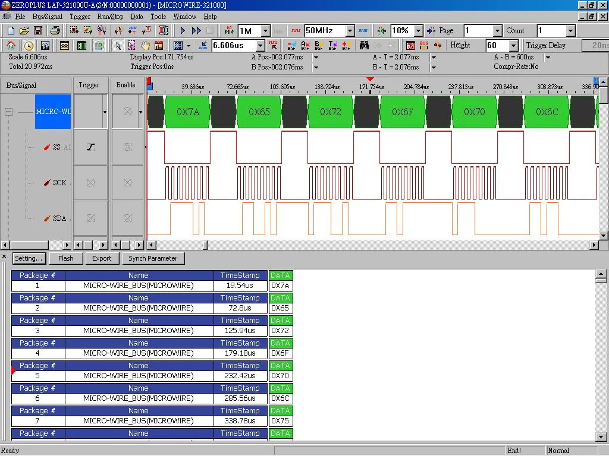Click the trigger page icon beside Page
Screen dimensions: 609x456
pyautogui.click(x=431, y=31)
